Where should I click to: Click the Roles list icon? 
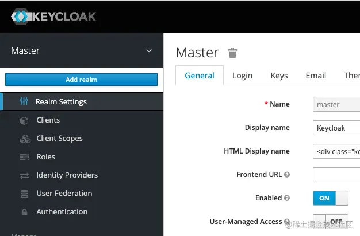[24, 157]
